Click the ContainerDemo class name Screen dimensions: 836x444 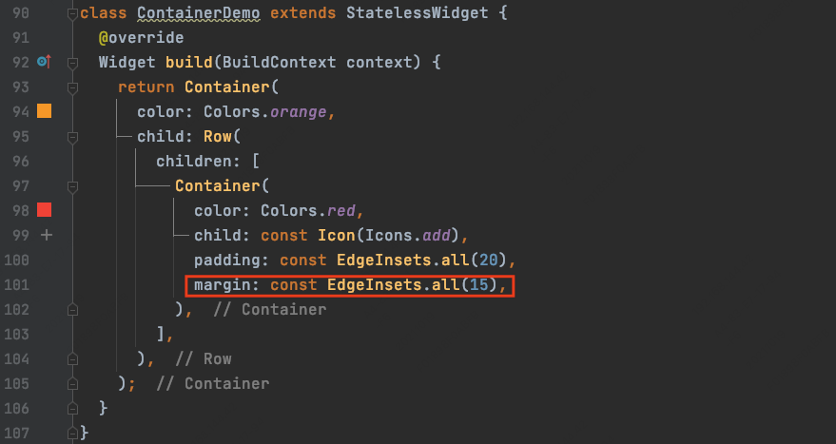pos(199,12)
